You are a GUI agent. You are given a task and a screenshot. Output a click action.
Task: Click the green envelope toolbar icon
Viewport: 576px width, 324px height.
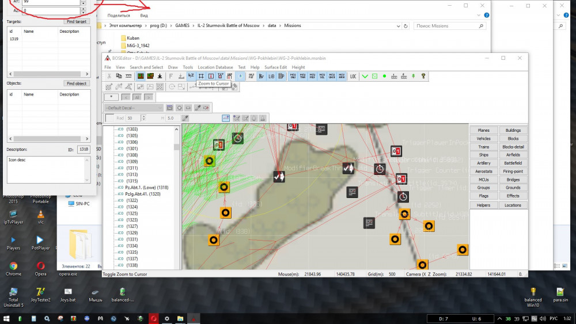(x=374, y=76)
